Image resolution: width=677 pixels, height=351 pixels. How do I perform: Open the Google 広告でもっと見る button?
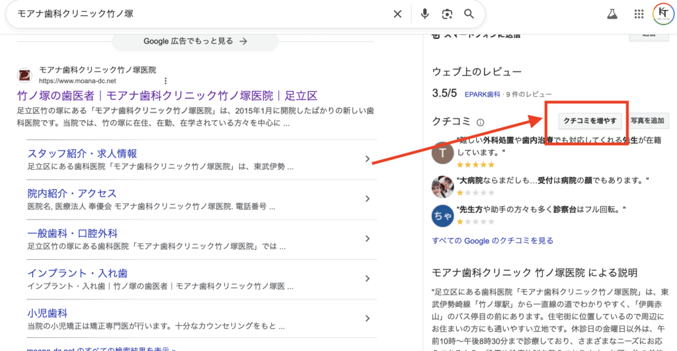(x=195, y=41)
